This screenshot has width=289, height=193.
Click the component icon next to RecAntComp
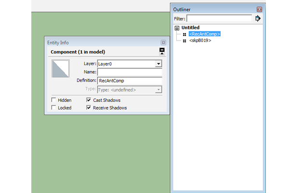[x=184, y=34]
